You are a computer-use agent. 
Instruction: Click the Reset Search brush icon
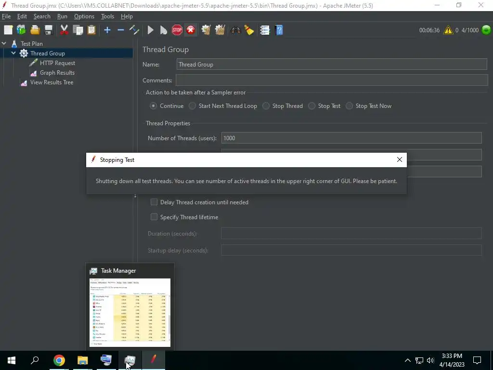(249, 30)
